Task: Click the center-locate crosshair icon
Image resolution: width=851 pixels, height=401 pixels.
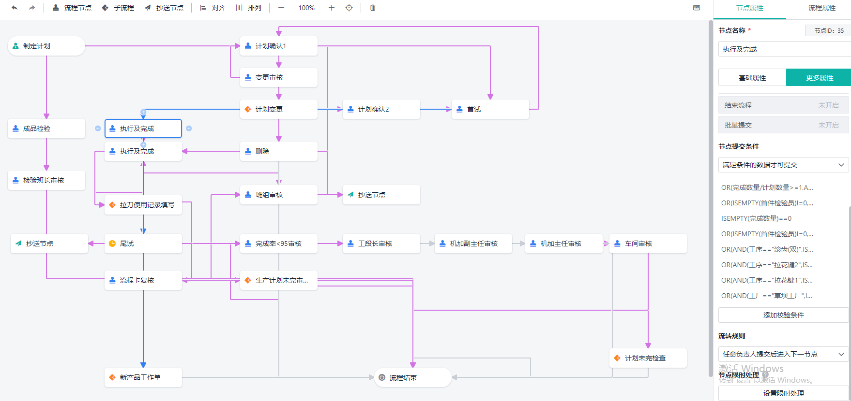Action: pyautogui.click(x=349, y=8)
